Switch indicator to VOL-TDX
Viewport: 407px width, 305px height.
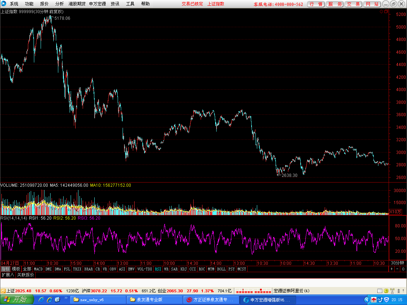(144, 269)
